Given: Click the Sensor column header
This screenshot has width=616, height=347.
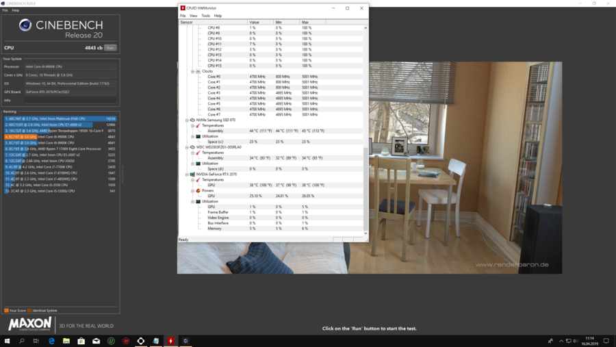Looking at the screenshot, I should [213, 23].
